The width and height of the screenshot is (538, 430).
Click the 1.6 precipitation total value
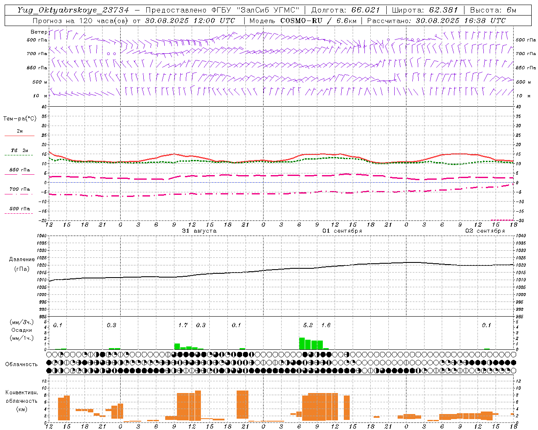click(326, 325)
